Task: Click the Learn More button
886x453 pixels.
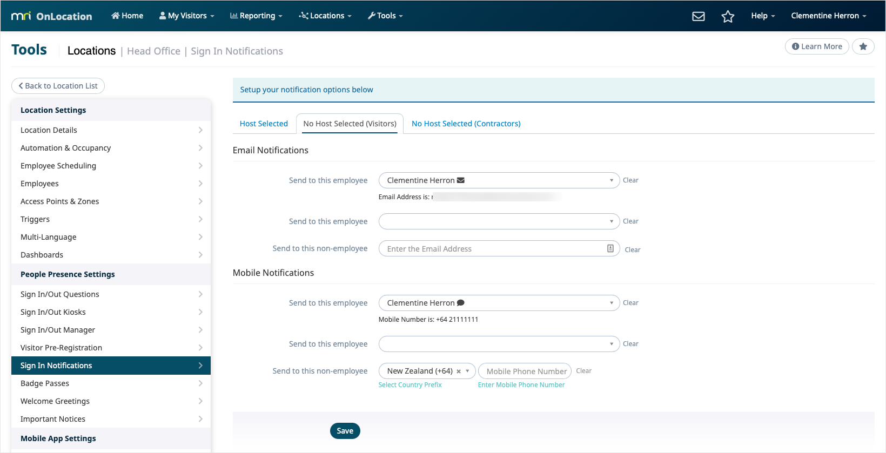Action: pyautogui.click(x=817, y=46)
